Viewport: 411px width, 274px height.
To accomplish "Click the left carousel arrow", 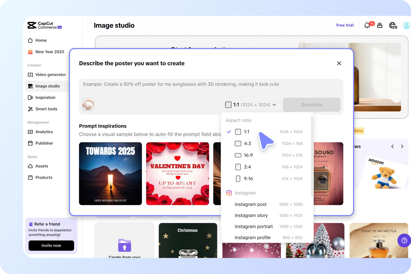I will tap(392, 146).
